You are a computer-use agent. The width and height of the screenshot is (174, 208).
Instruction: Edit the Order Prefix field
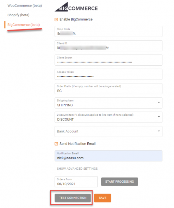[x=108, y=89]
